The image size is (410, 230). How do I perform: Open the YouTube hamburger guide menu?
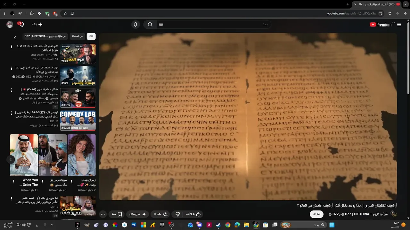pos(399,25)
